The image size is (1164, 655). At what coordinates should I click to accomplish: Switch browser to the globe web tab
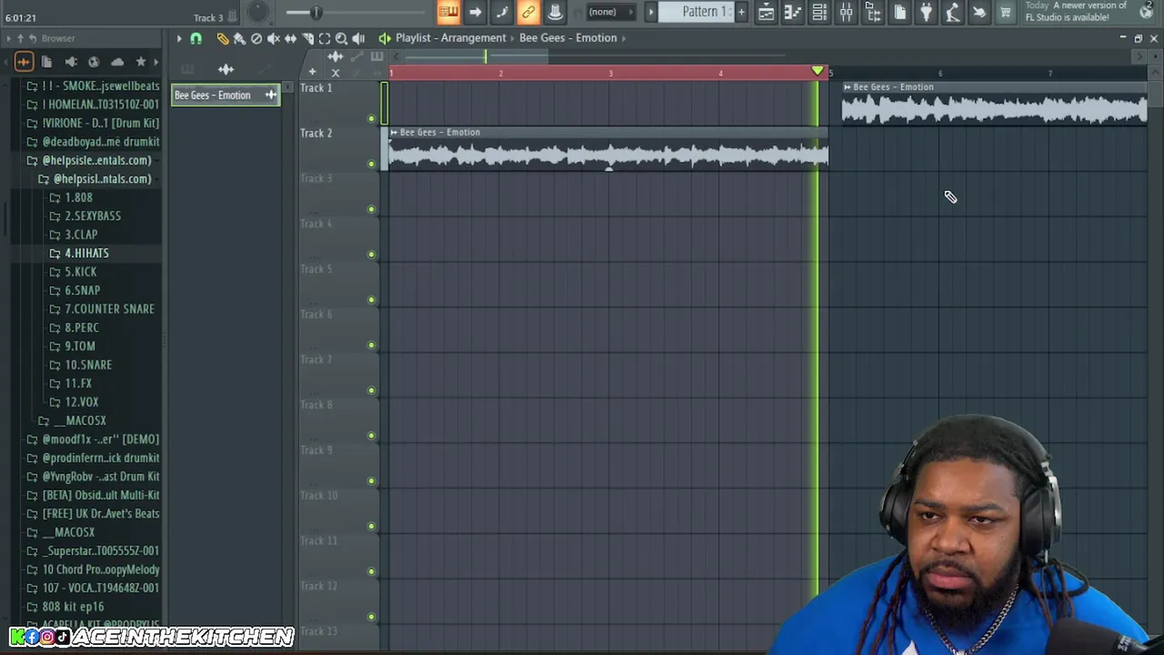click(x=94, y=62)
